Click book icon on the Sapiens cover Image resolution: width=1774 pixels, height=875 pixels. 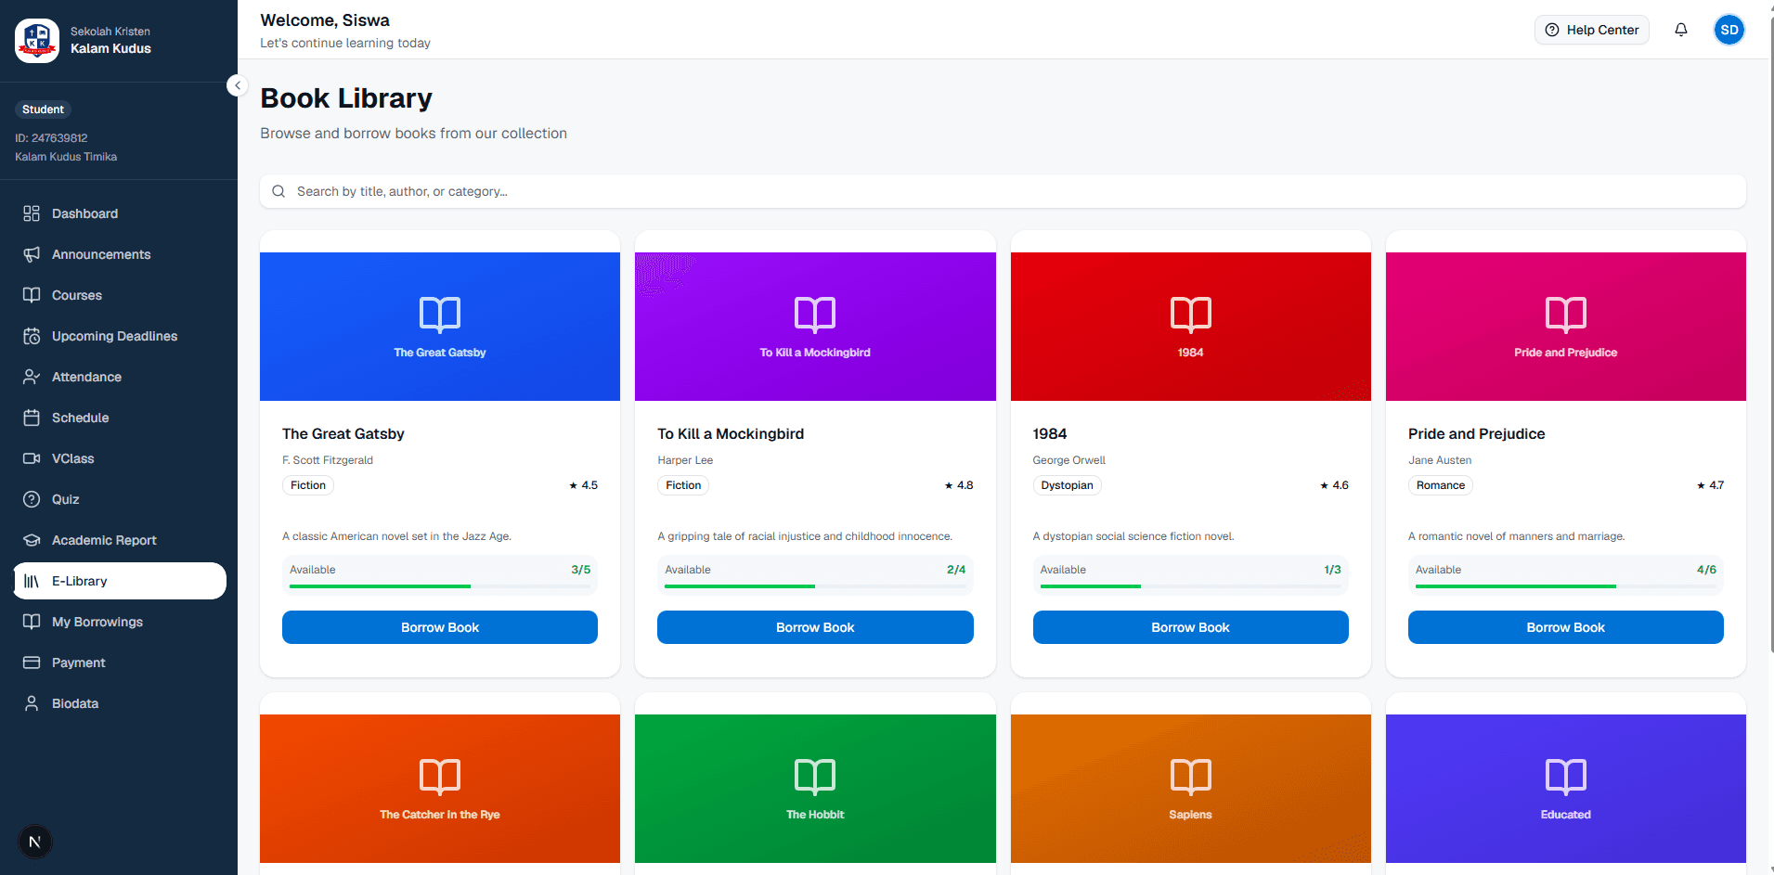1191,777
